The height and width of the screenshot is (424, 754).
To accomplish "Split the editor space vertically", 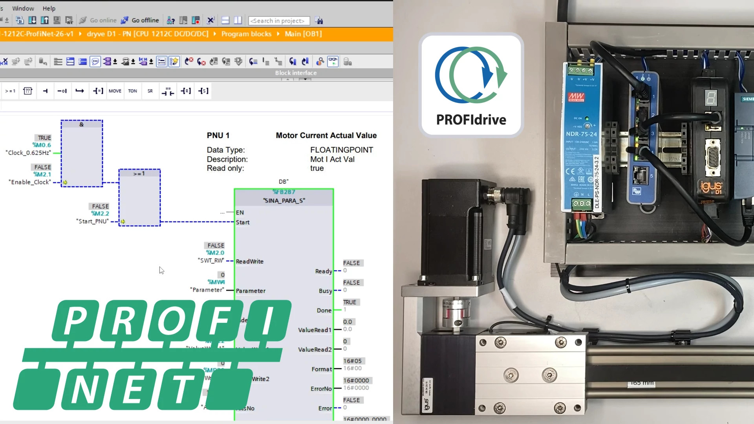I will coord(238,20).
